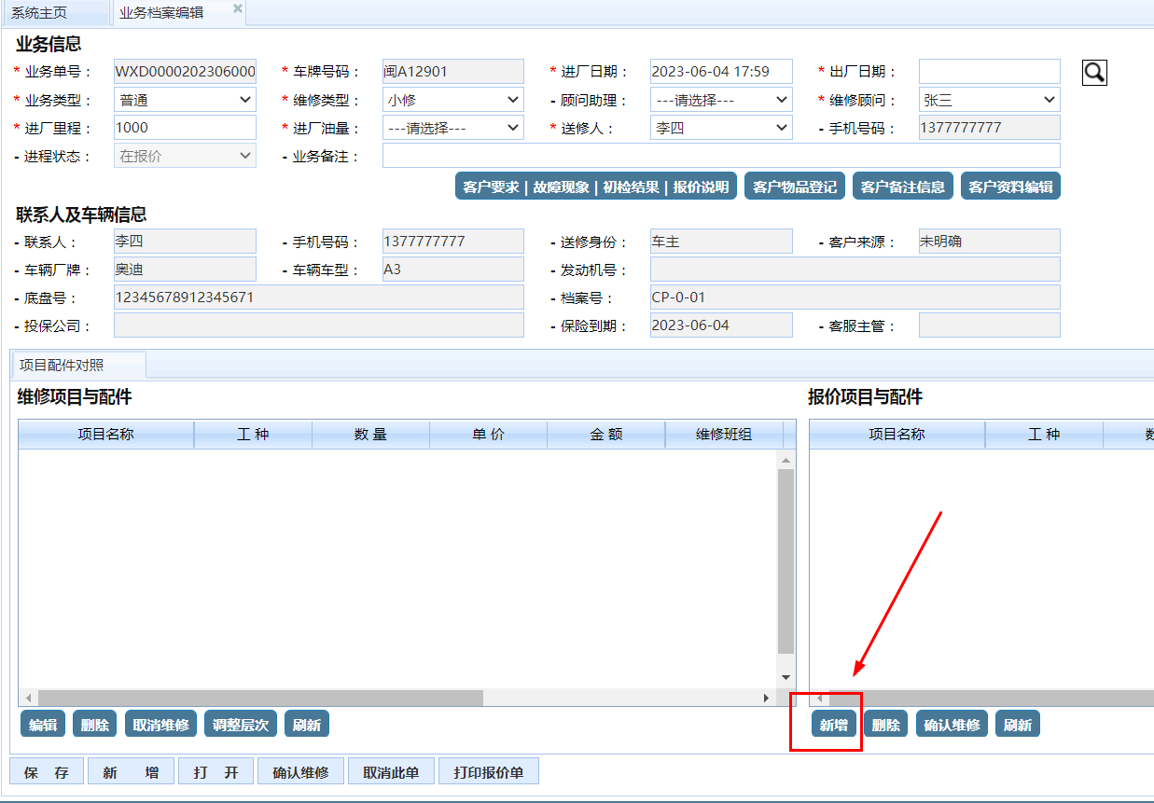Open the 业务类型 dropdown

[185, 100]
